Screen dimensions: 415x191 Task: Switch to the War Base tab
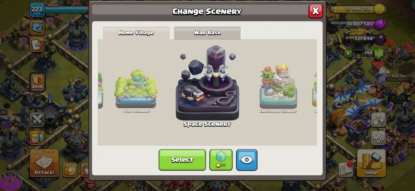(x=207, y=33)
